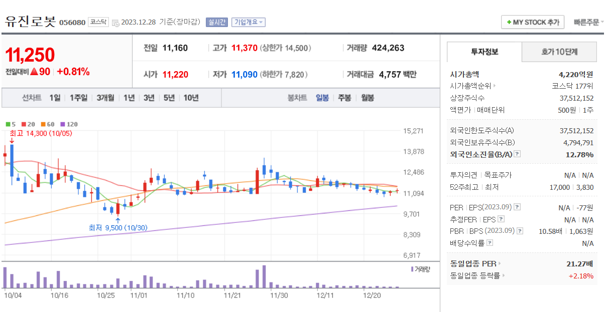Click the 11/30 date label on chart axis

point(279,295)
